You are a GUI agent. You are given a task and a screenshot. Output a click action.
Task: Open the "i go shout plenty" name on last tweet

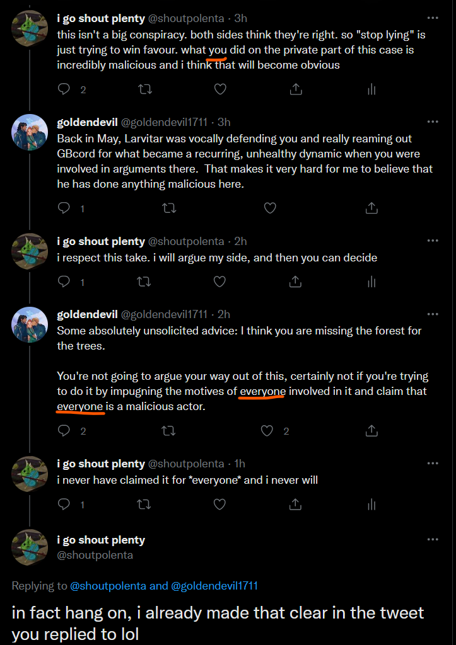pos(101,540)
